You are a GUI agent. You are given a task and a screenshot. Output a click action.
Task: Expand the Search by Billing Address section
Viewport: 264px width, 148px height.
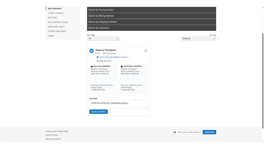[x=151, y=16]
